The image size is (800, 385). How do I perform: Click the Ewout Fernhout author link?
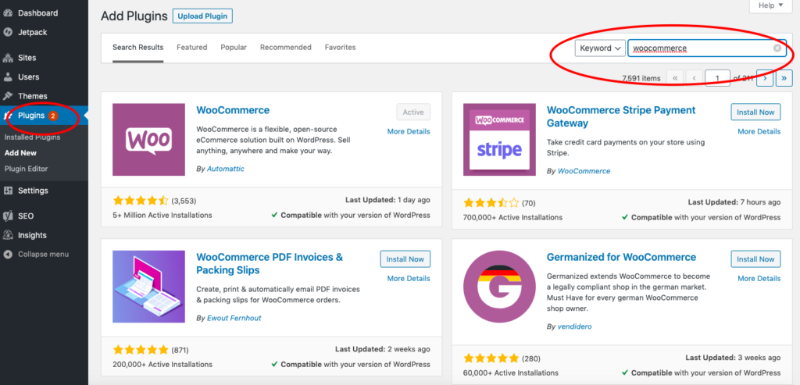point(234,318)
